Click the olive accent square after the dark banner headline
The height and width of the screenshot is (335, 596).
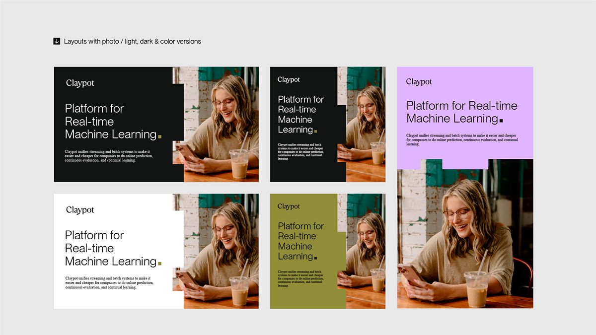click(161, 135)
